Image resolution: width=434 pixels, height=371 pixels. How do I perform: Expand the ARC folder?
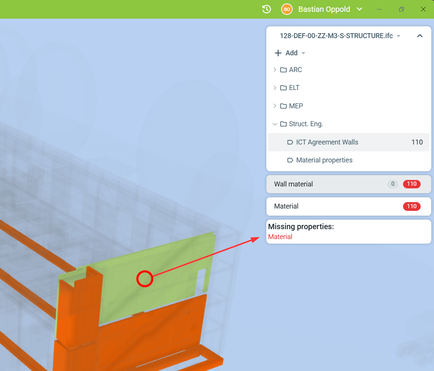tap(275, 70)
